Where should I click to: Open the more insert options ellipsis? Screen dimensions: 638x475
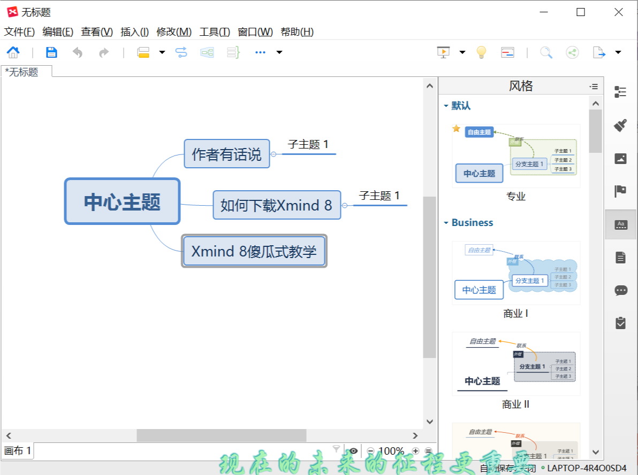(260, 52)
